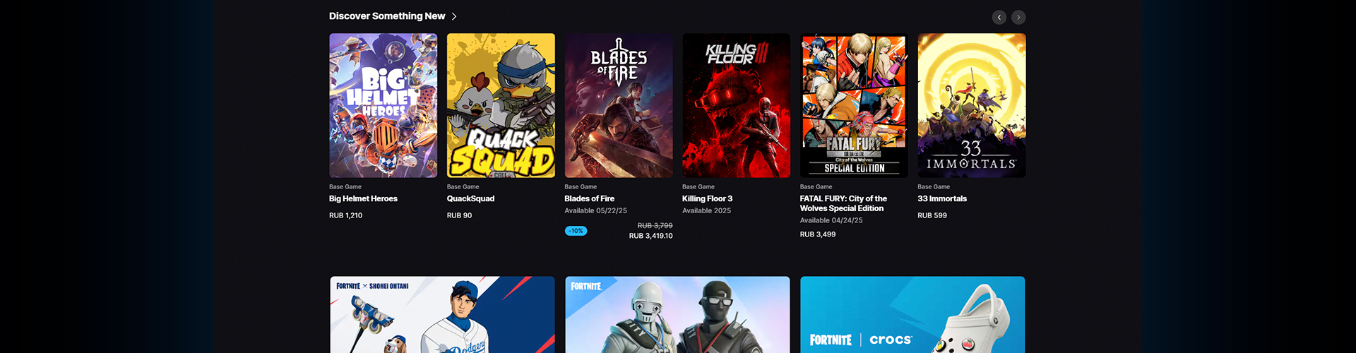The image size is (1356, 353).
Task: Click the QuackSquad title text
Action: pos(470,199)
